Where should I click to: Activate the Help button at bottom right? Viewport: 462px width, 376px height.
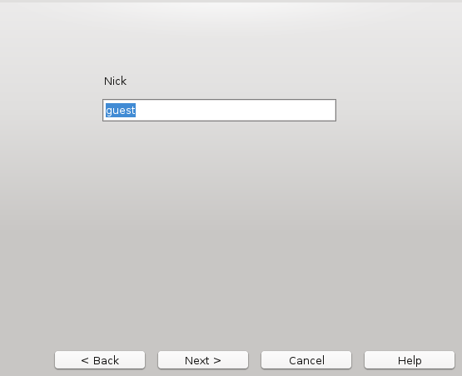click(410, 360)
